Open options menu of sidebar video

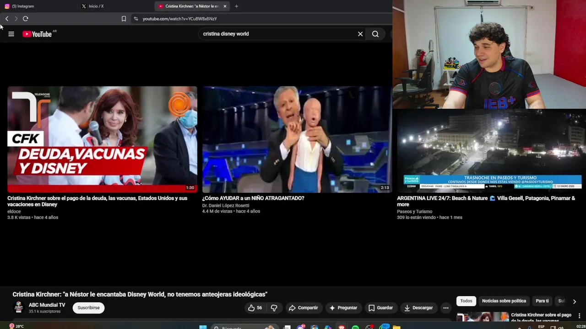point(580,316)
